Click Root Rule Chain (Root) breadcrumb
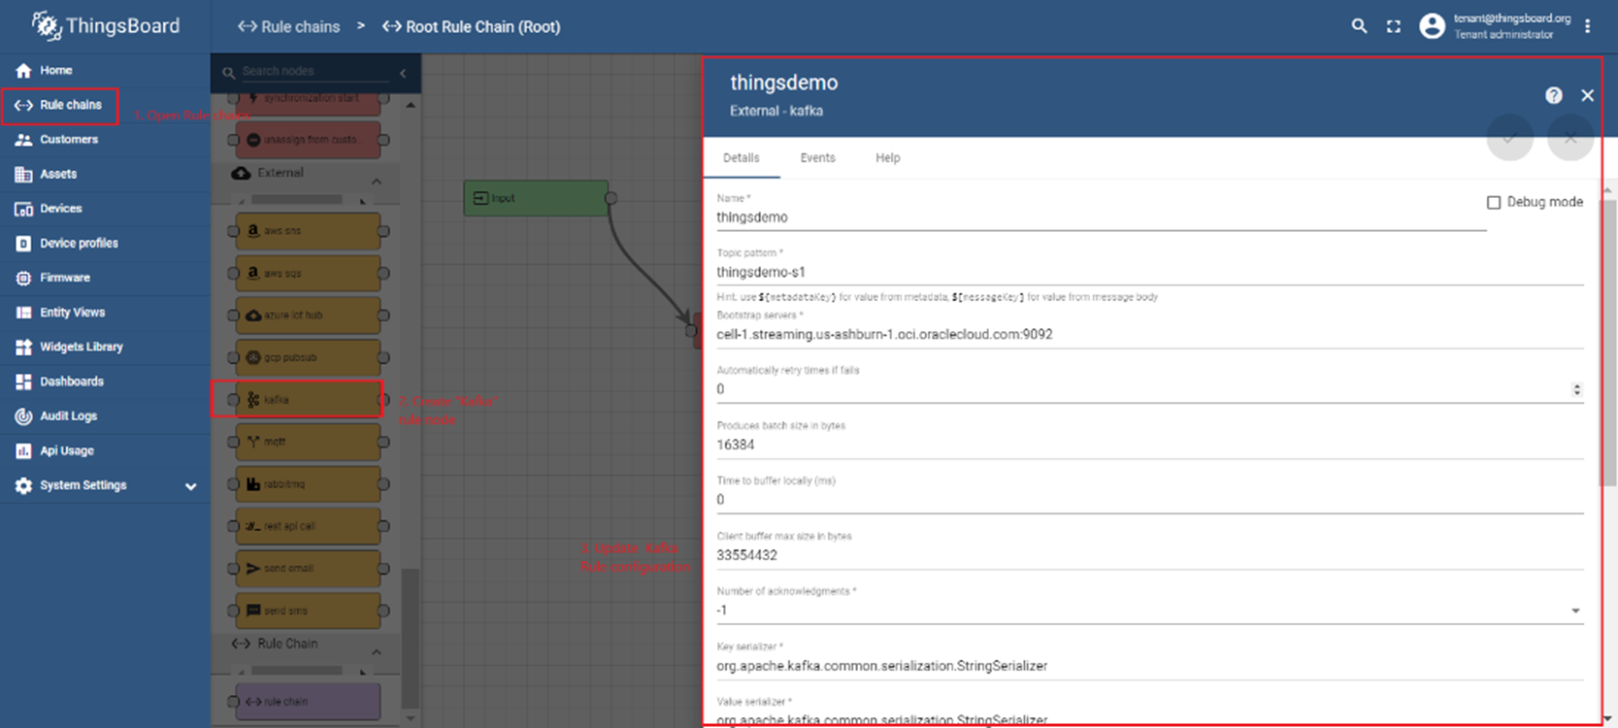Viewport: 1618px width, 728px height. click(x=472, y=27)
